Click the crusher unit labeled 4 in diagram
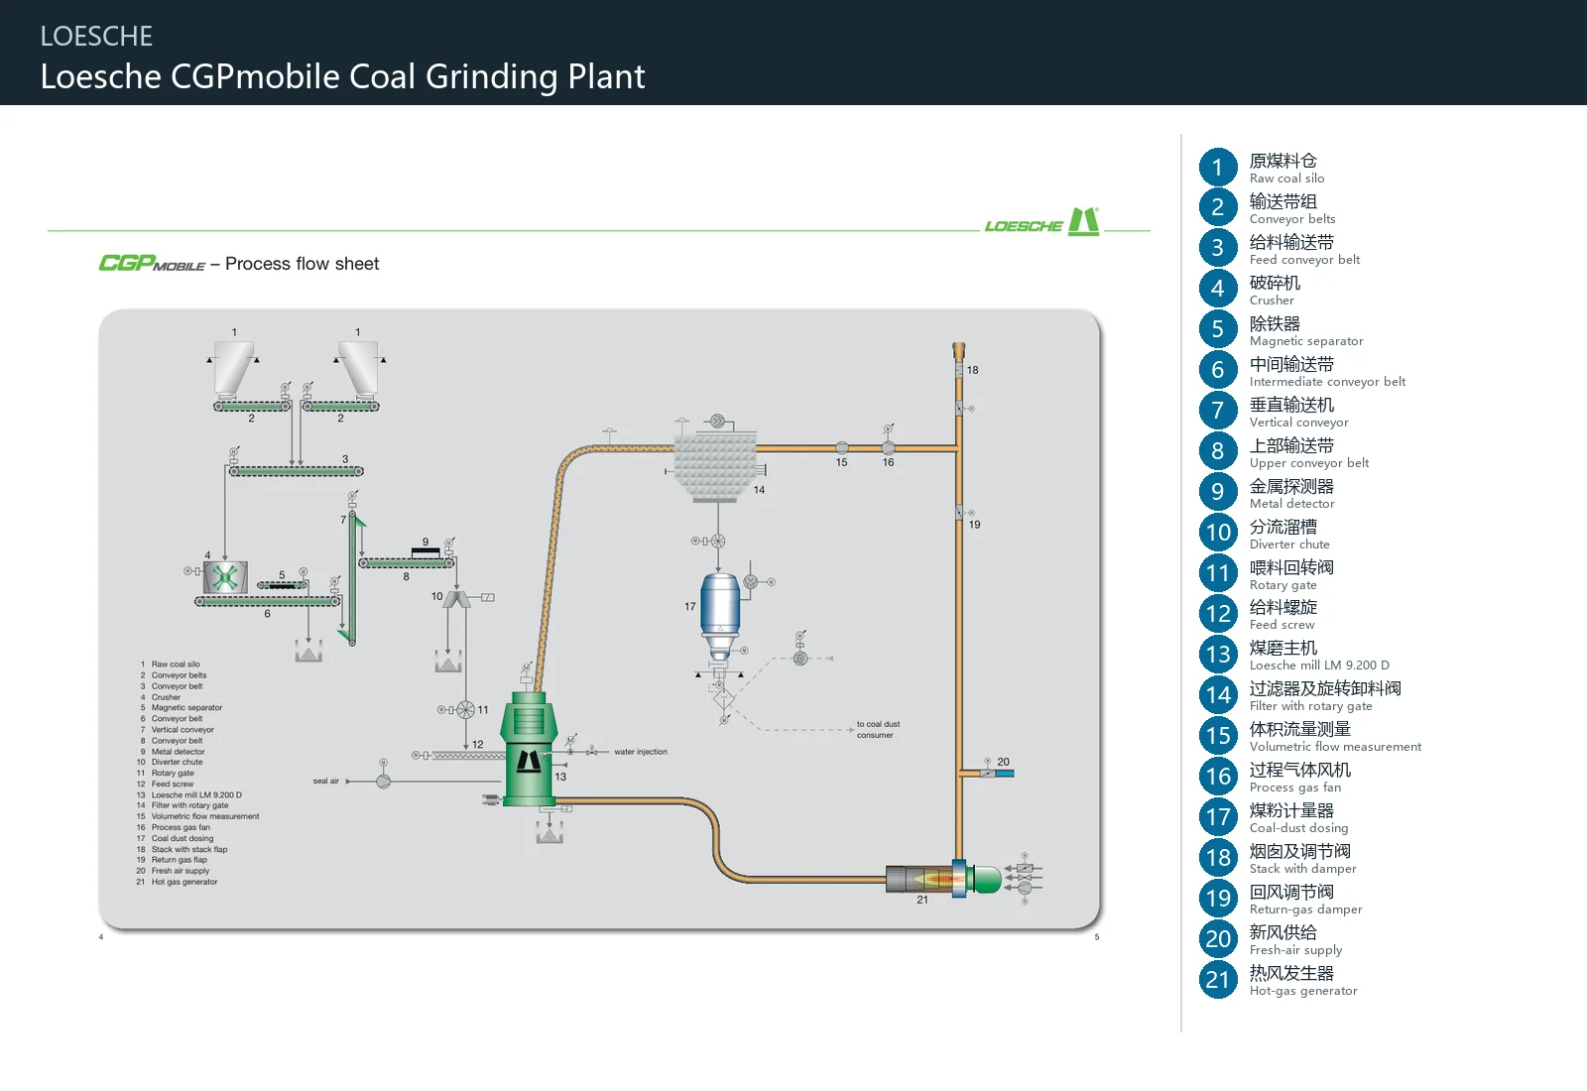The height and width of the screenshot is (1091, 1587). [225, 577]
